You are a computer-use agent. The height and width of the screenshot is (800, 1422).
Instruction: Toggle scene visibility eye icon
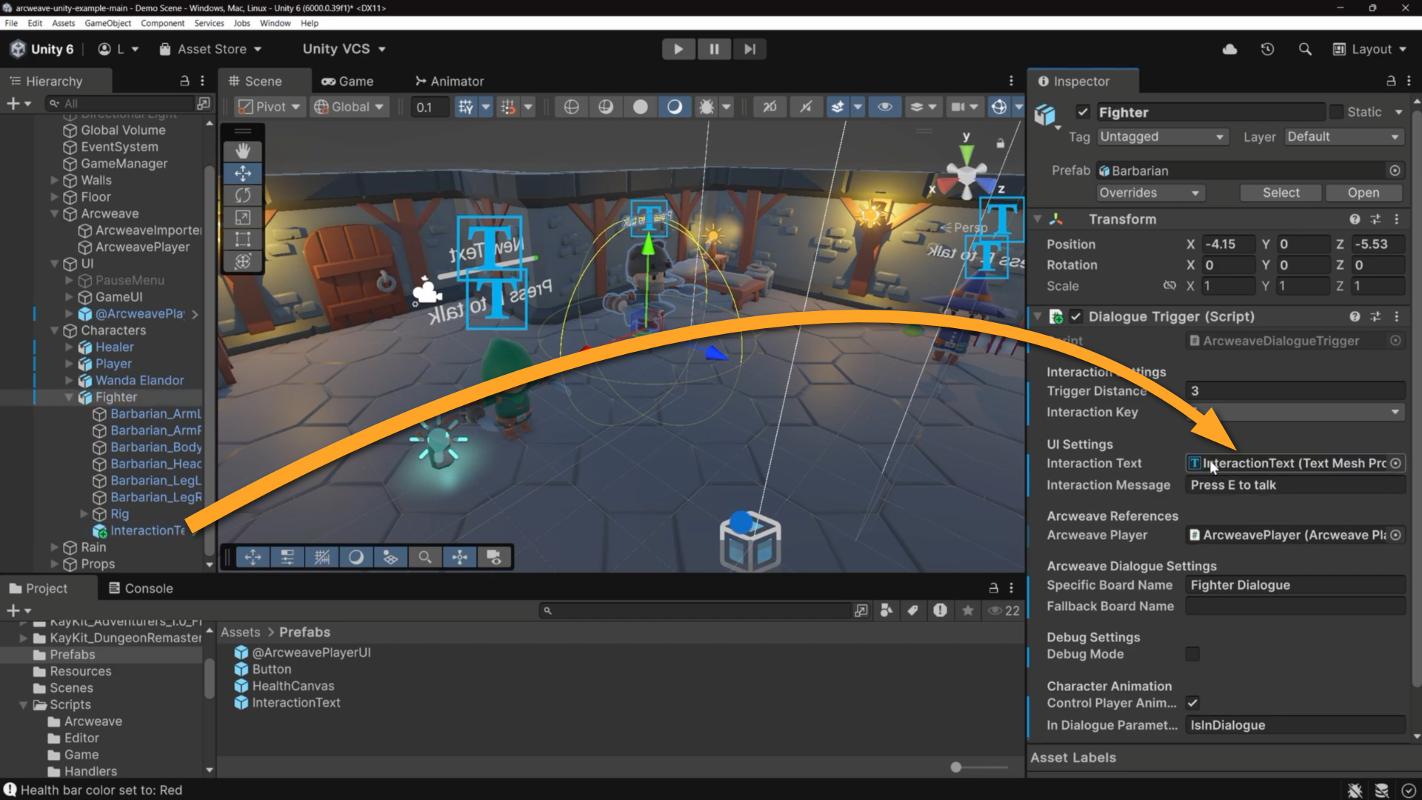(885, 107)
